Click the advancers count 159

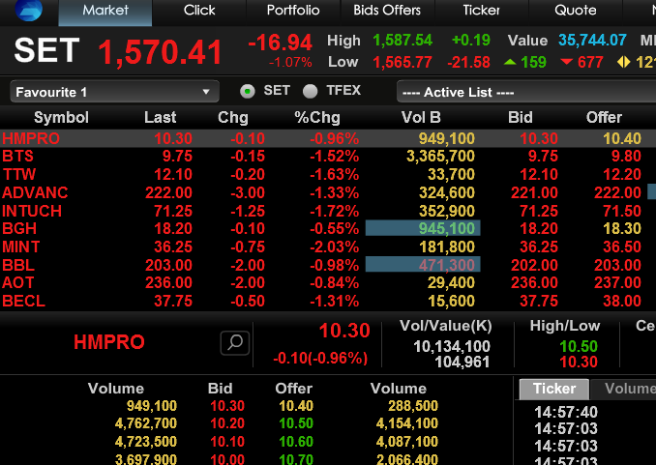pyautogui.click(x=533, y=62)
